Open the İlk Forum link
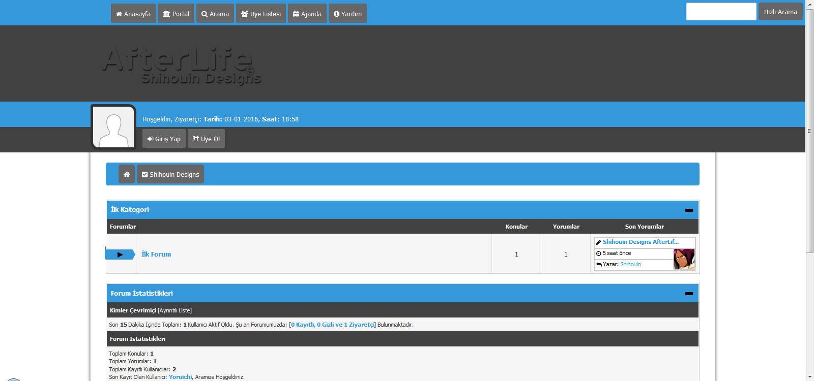Image resolution: width=814 pixels, height=381 pixels. point(156,255)
